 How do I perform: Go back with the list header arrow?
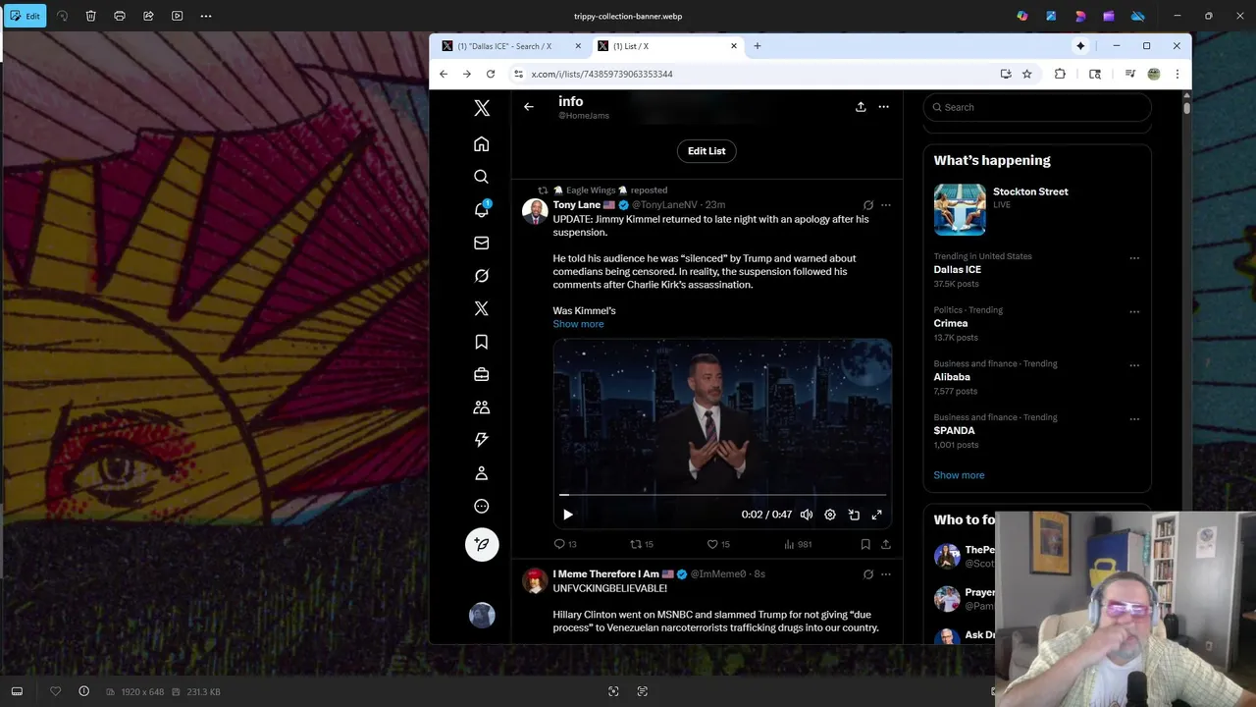tap(529, 107)
